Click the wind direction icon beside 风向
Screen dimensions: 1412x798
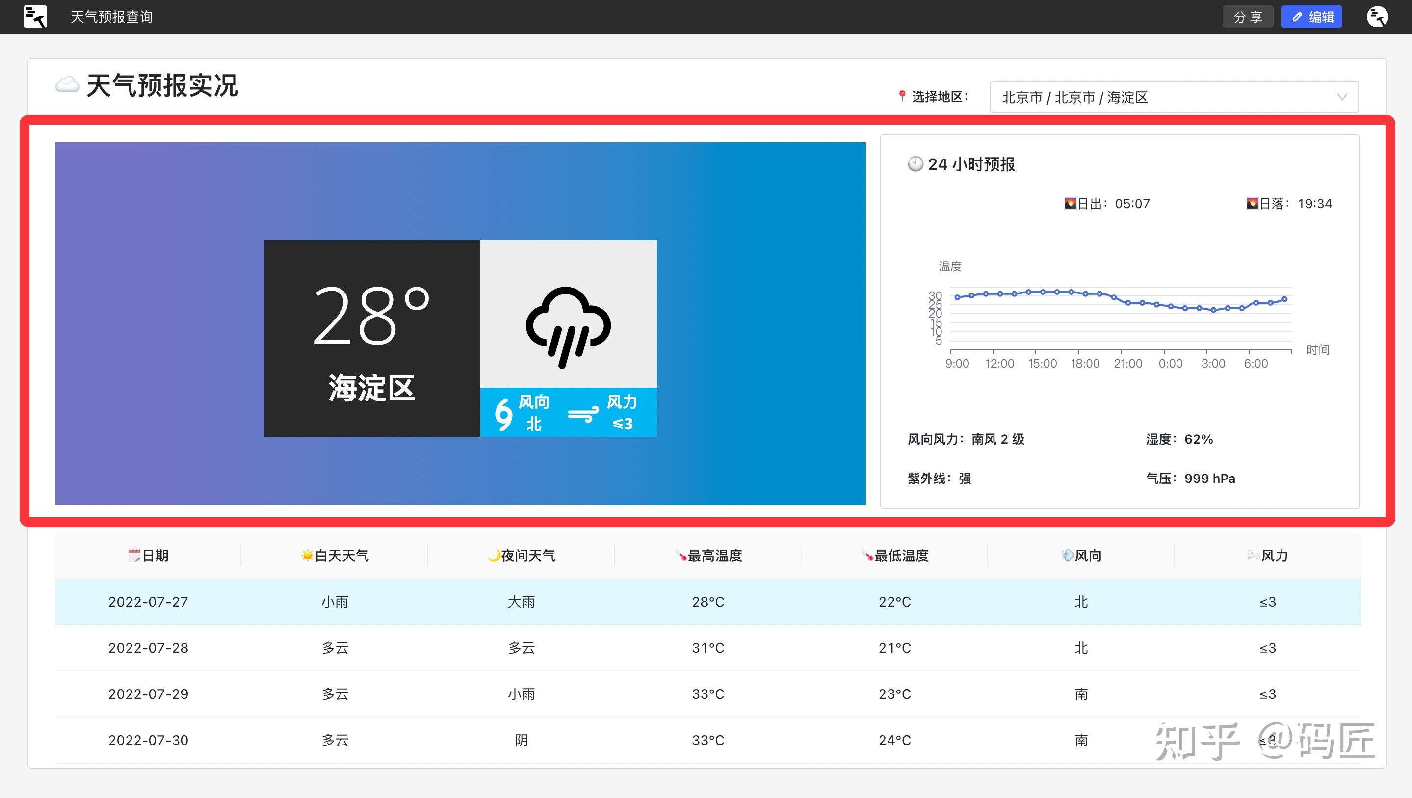click(503, 414)
